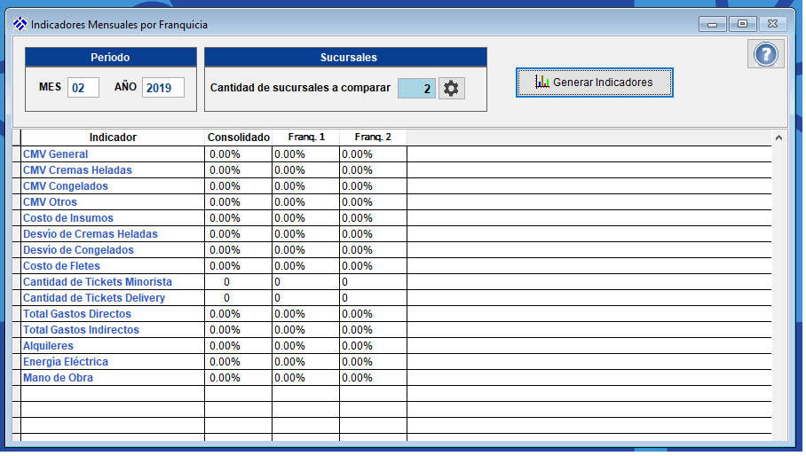Click the blue help question mark icon
The height and width of the screenshot is (456, 806).
pos(765,55)
